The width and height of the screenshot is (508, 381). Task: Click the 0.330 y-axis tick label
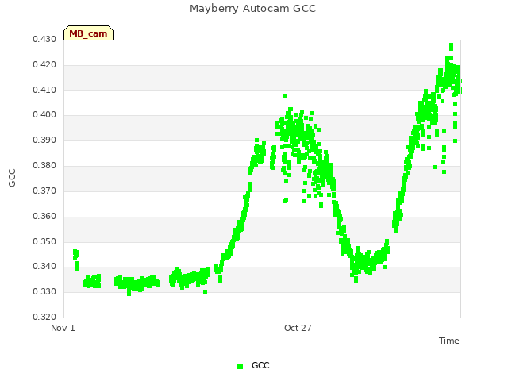pos(44,291)
